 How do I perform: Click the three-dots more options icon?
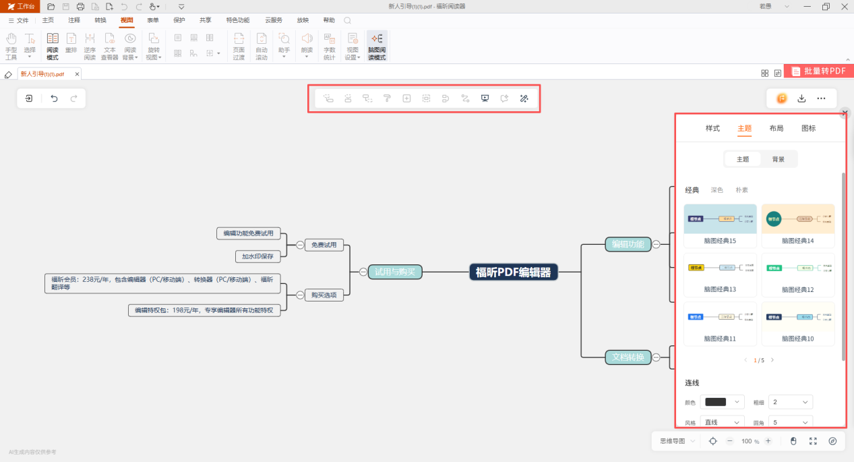(821, 98)
